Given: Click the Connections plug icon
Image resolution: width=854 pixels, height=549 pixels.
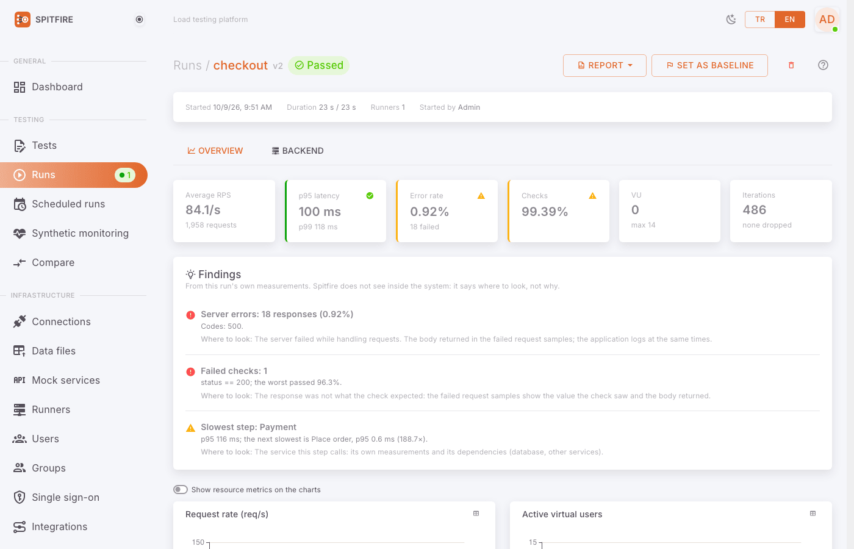Looking at the screenshot, I should pos(20,321).
